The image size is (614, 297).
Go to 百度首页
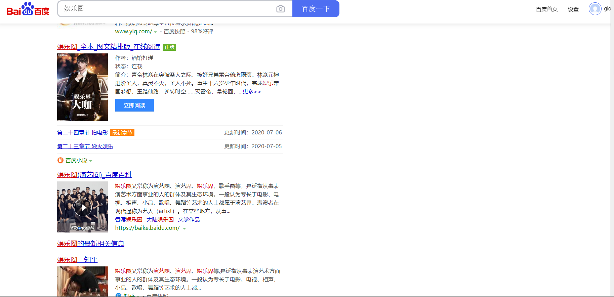[546, 9]
